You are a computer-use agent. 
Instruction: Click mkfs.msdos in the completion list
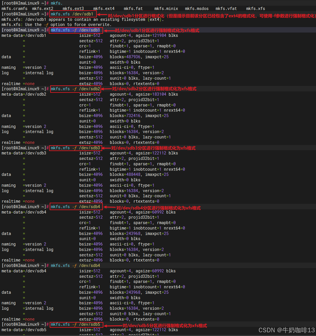[197, 9]
